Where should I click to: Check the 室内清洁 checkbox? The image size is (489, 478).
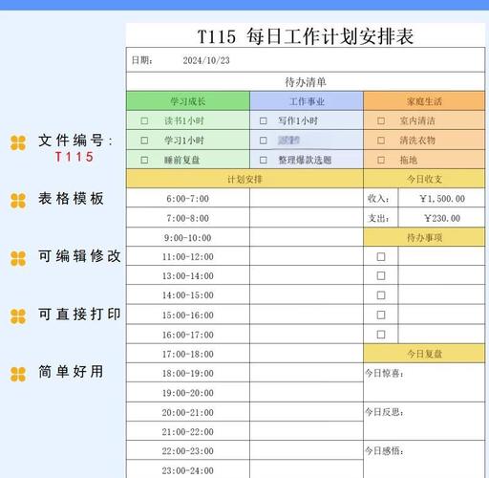381,120
